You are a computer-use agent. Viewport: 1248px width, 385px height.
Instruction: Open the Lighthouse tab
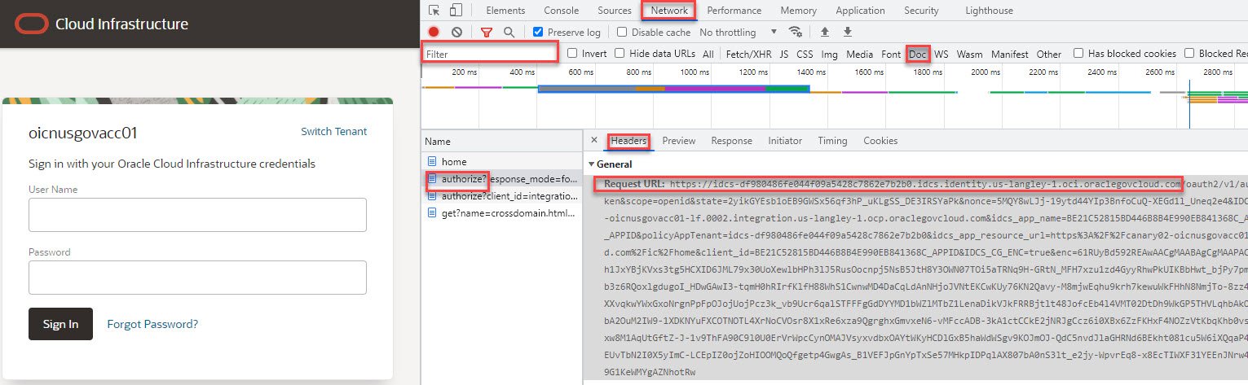989,11
